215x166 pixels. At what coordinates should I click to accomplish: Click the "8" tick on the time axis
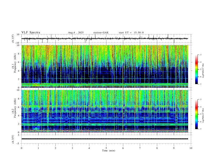157,148
